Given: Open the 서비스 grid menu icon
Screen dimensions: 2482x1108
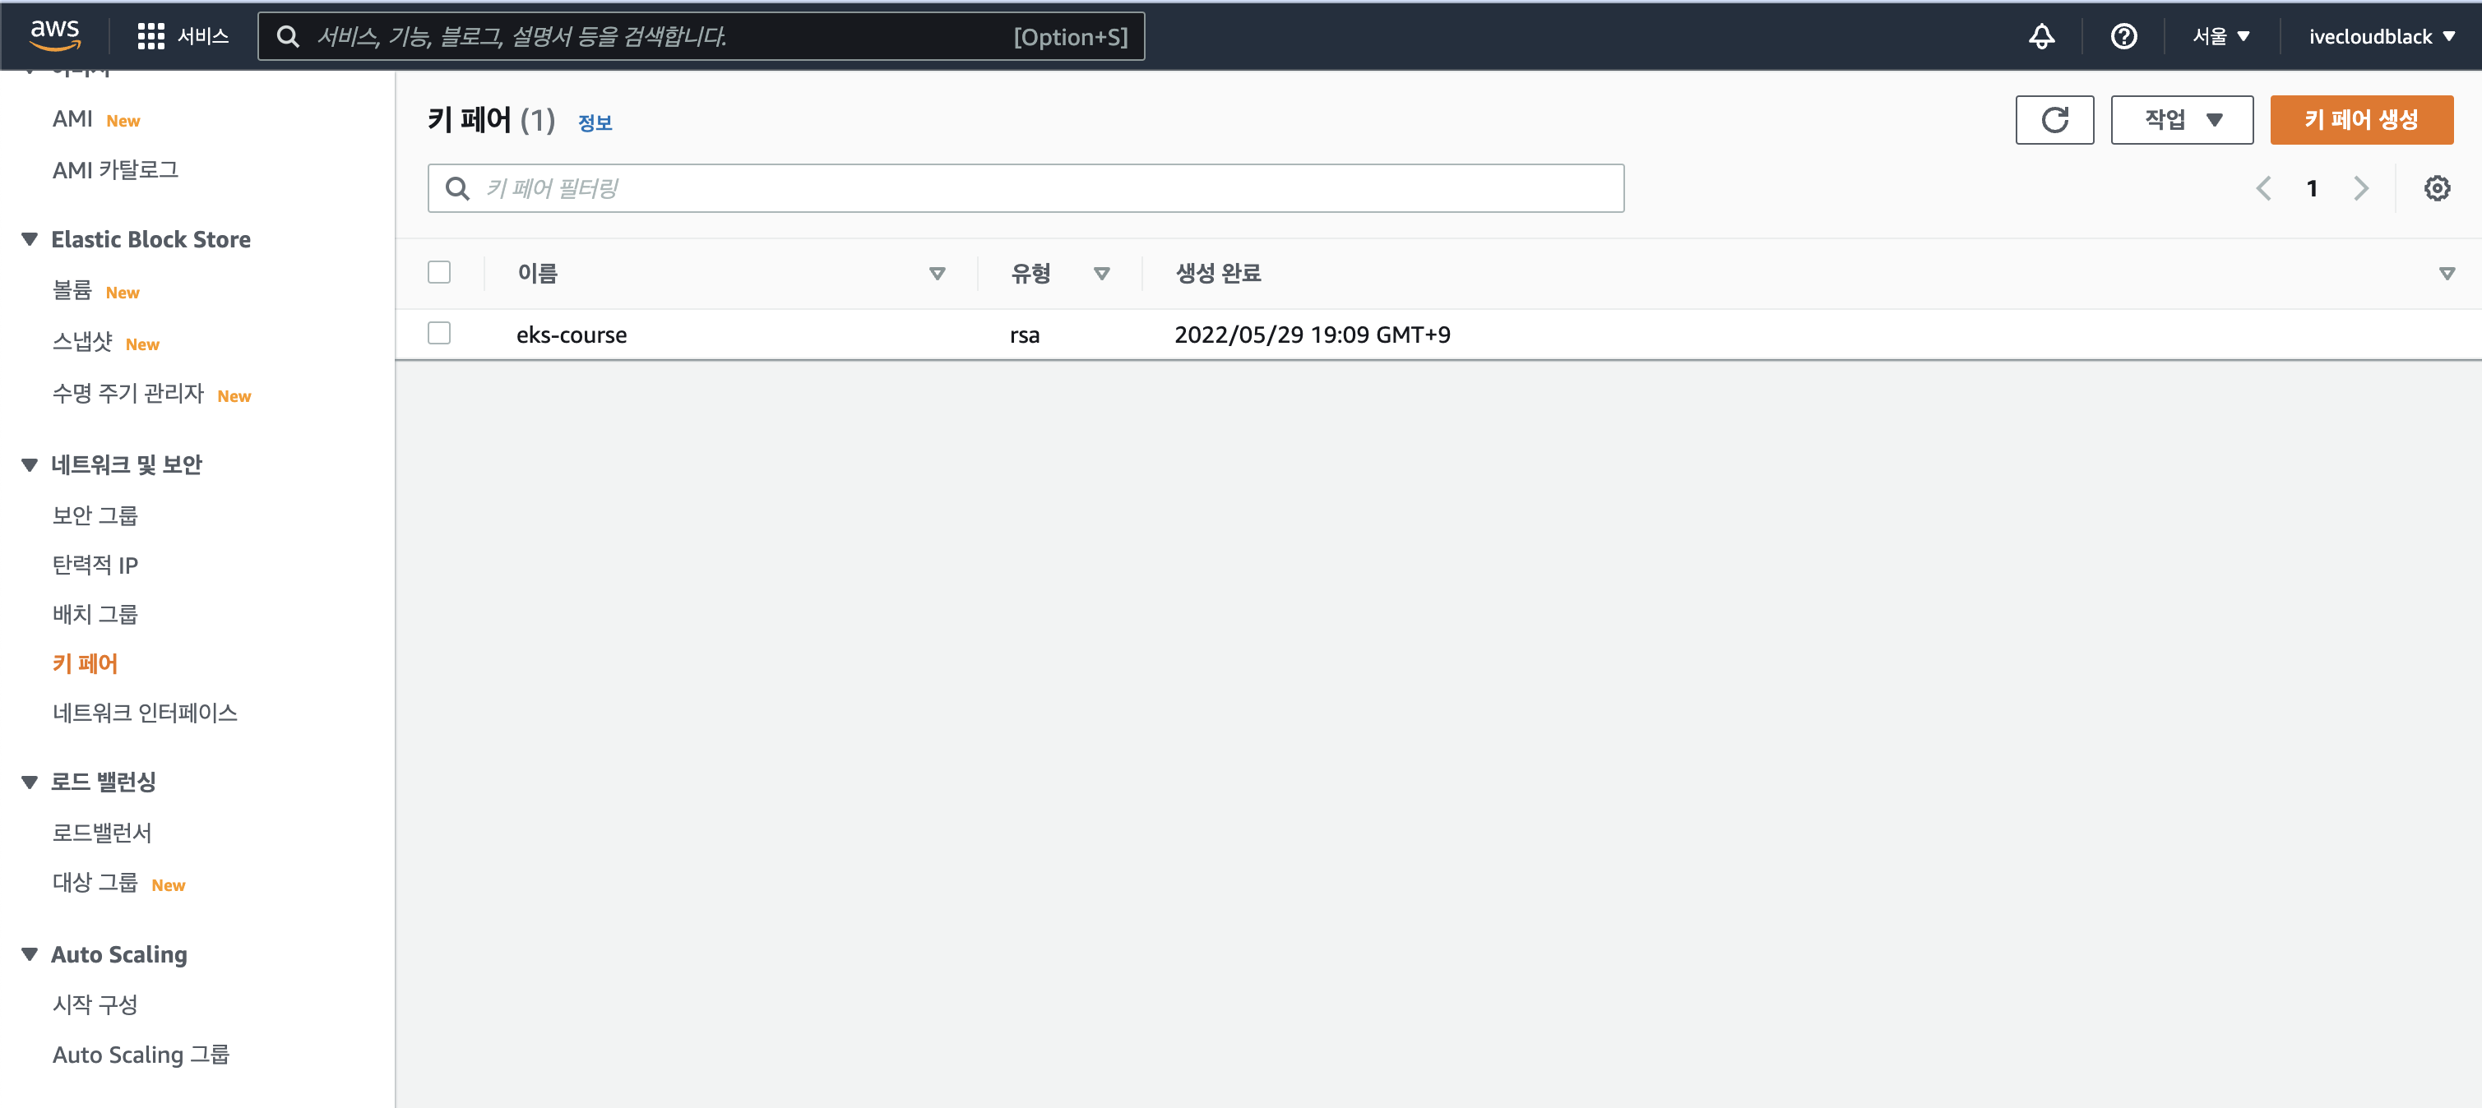Looking at the screenshot, I should coord(151,35).
